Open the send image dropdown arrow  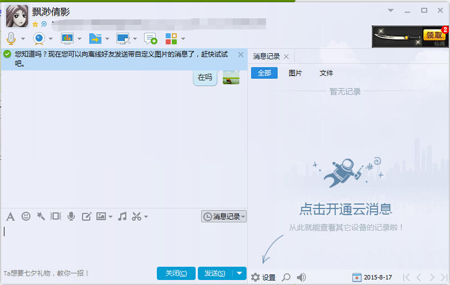pos(111,217)
